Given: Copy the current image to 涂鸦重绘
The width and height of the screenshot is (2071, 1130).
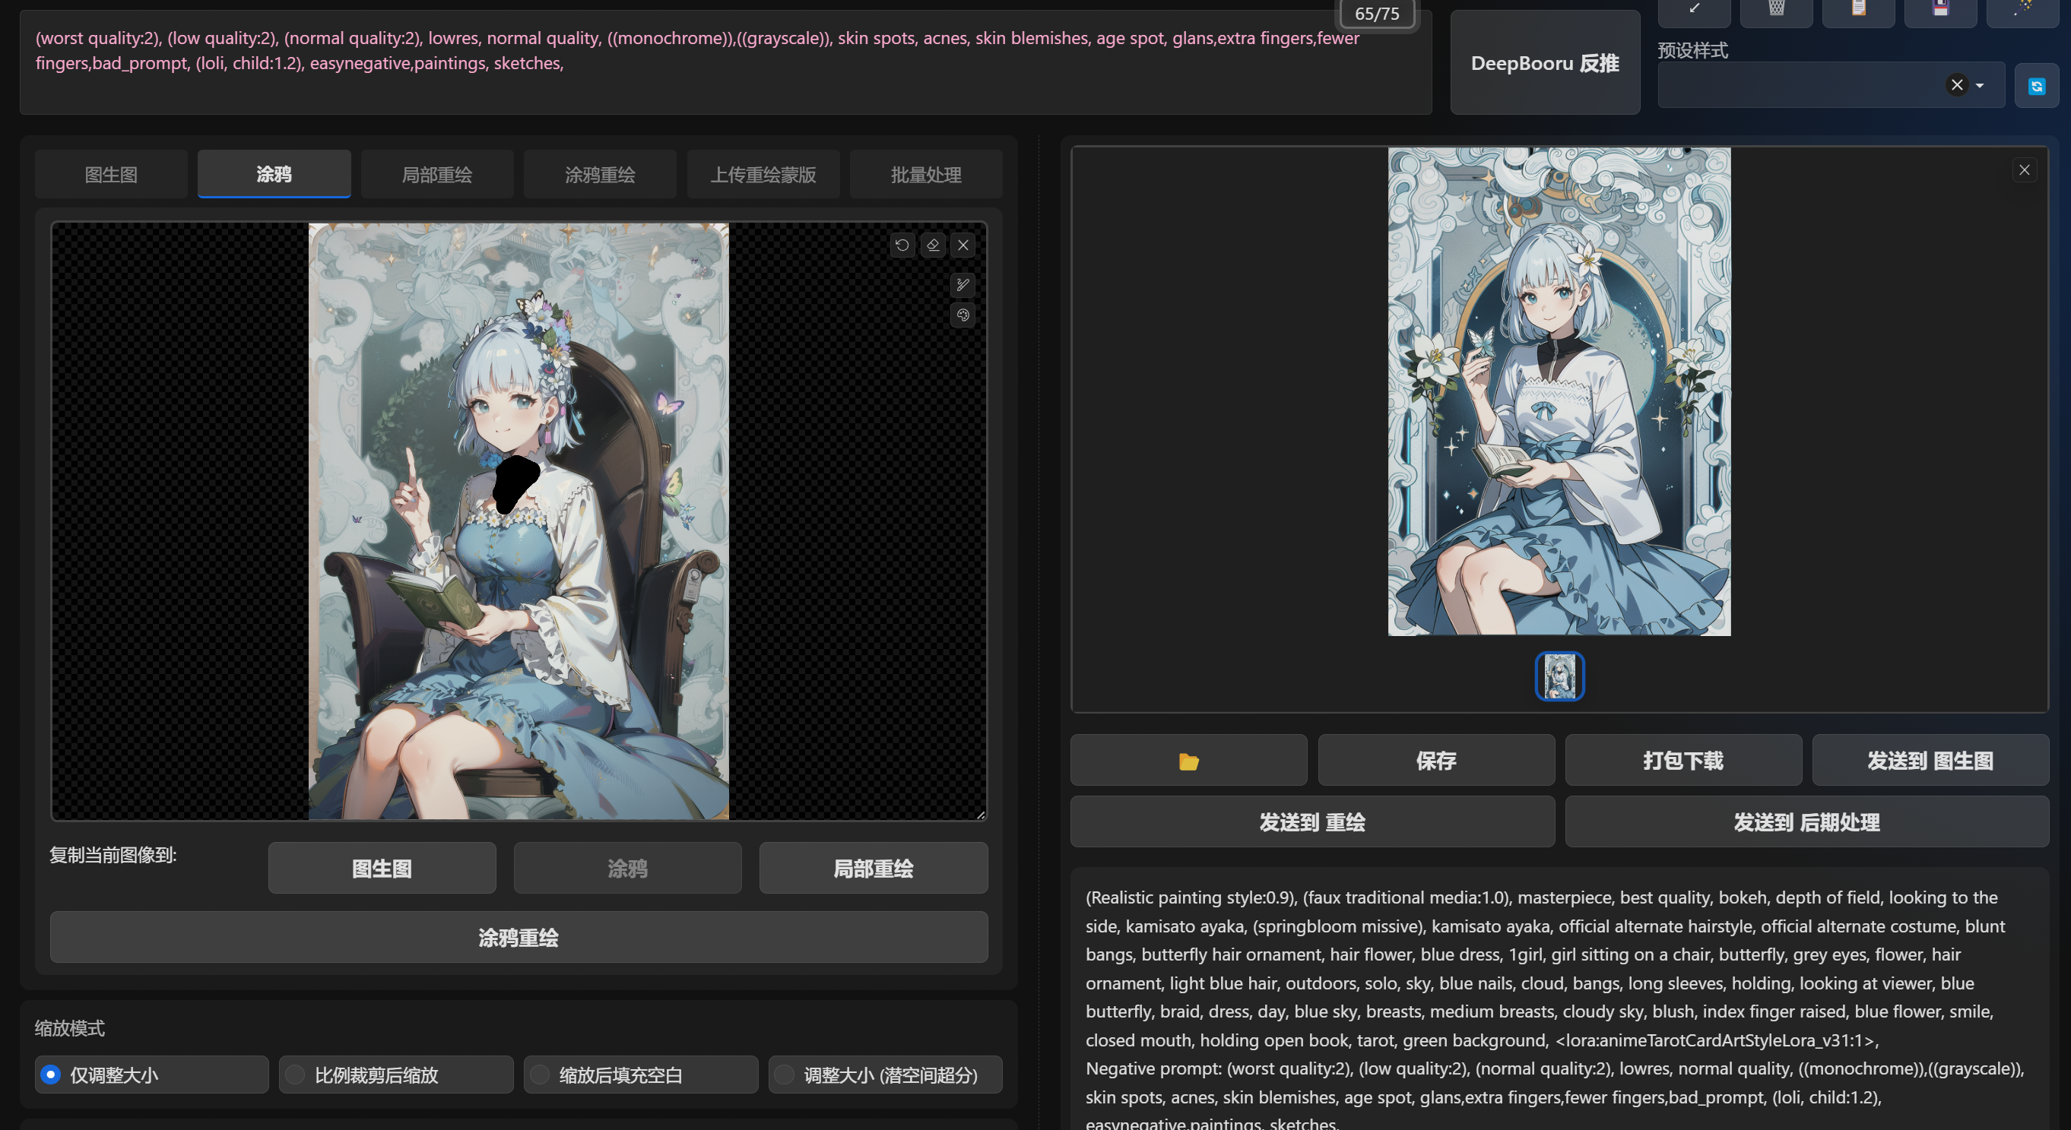Looking at the screenshot, I should click(x=519, y=938).
